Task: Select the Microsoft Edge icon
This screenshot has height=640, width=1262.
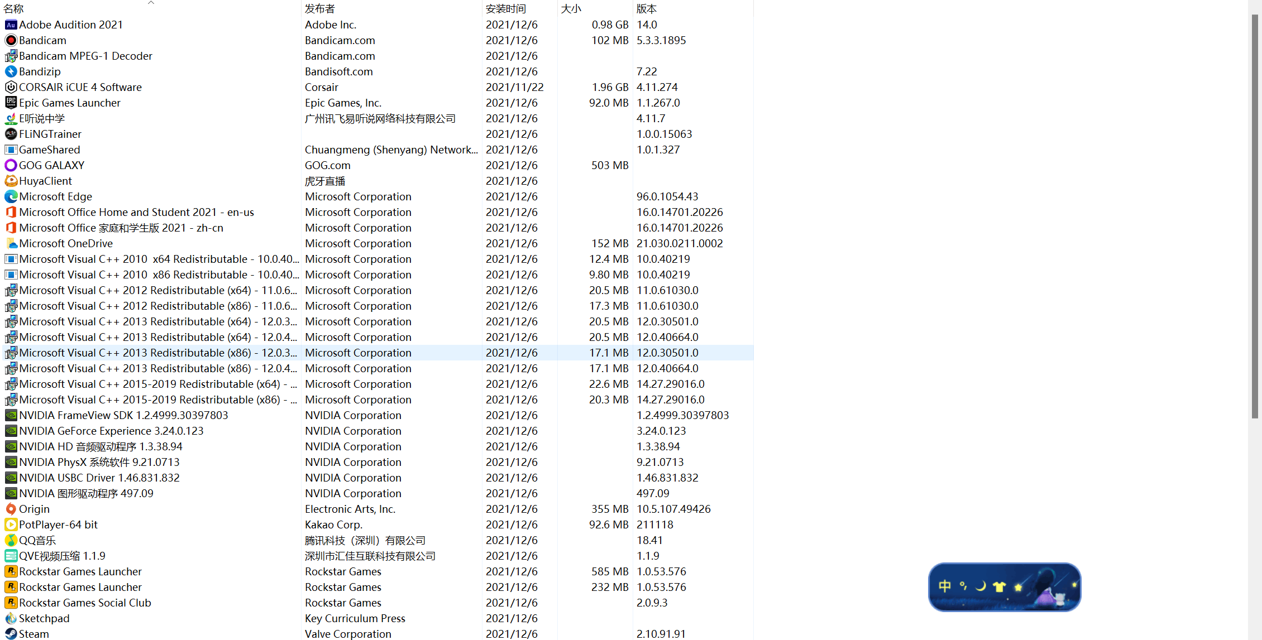Action: coord(11,196)
